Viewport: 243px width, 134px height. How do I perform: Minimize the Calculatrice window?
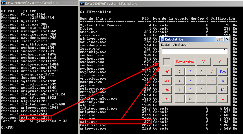click(218, 40)
